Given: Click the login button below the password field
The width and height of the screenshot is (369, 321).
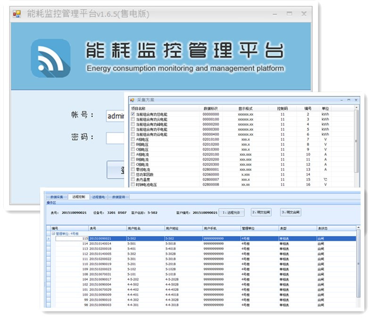Looking at the screenshot, I should coord(116,170).
